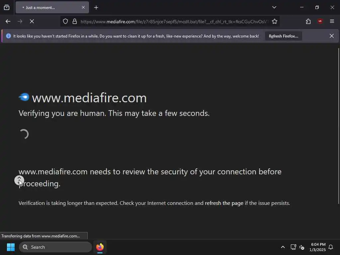Select the 'Just a moment...' tab
Image resolution: width=340 pixels, height=255 pixels.
(52, 7)
